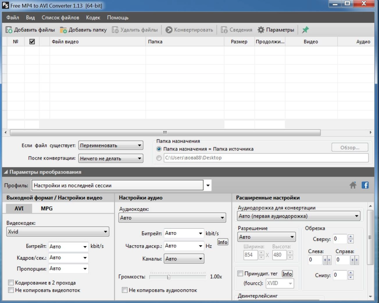The height and width of the screenshot is (303, 379).
Task: Open Каналы dropdown
Action: pyautogui.click(x=184, y=259)
